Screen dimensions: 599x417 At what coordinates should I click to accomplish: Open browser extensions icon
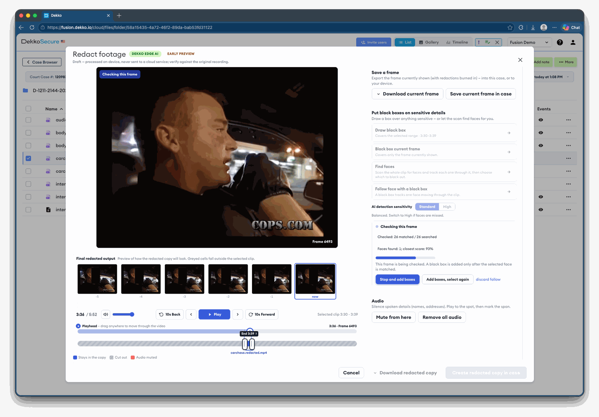pyautogui.click(x=521, y=28)
